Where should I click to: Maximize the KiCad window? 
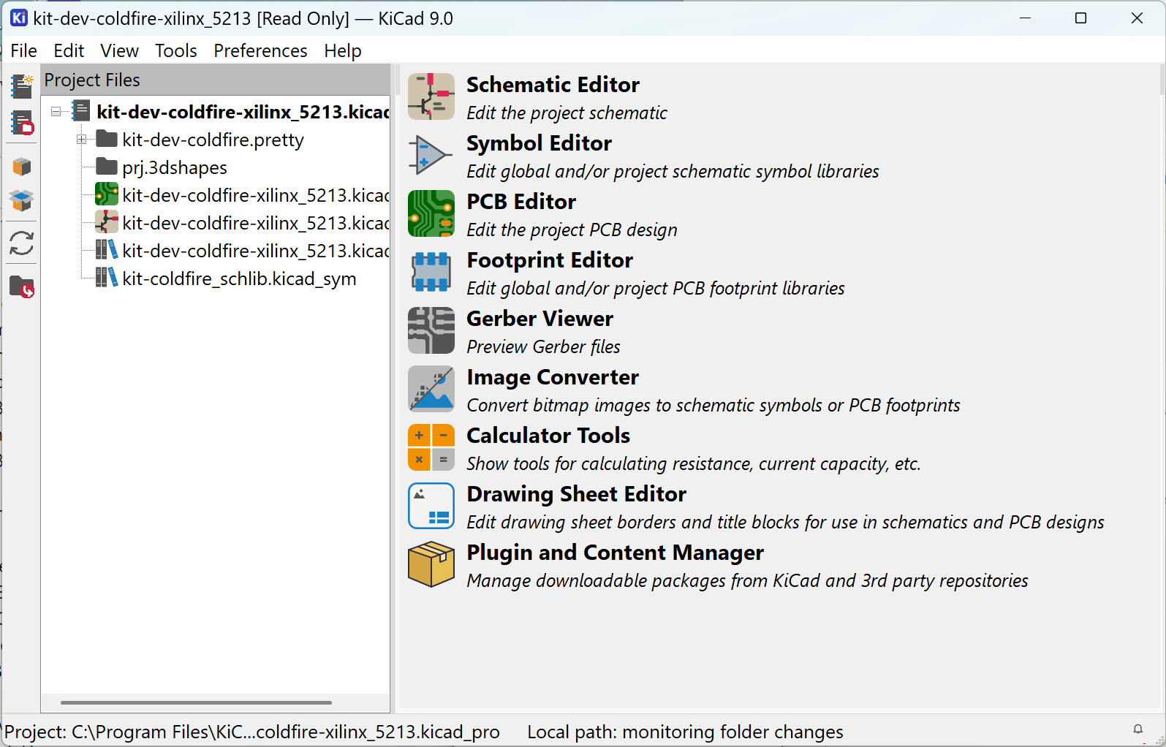(x=1080, y=18)
